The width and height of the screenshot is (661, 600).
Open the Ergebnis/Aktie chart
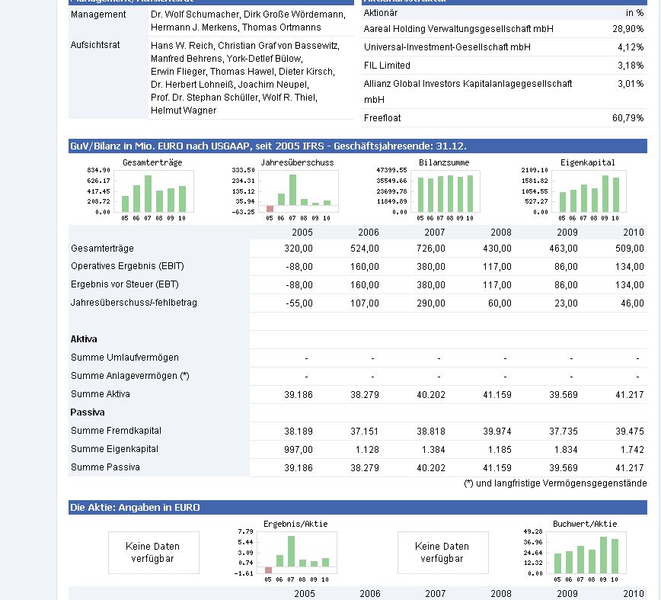coord(286,551)
